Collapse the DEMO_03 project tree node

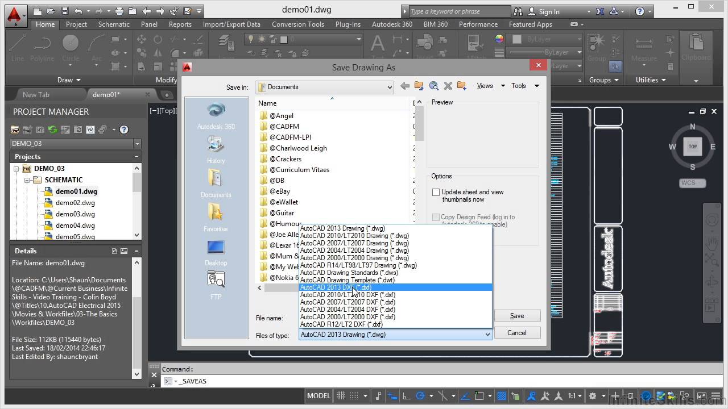16,169
